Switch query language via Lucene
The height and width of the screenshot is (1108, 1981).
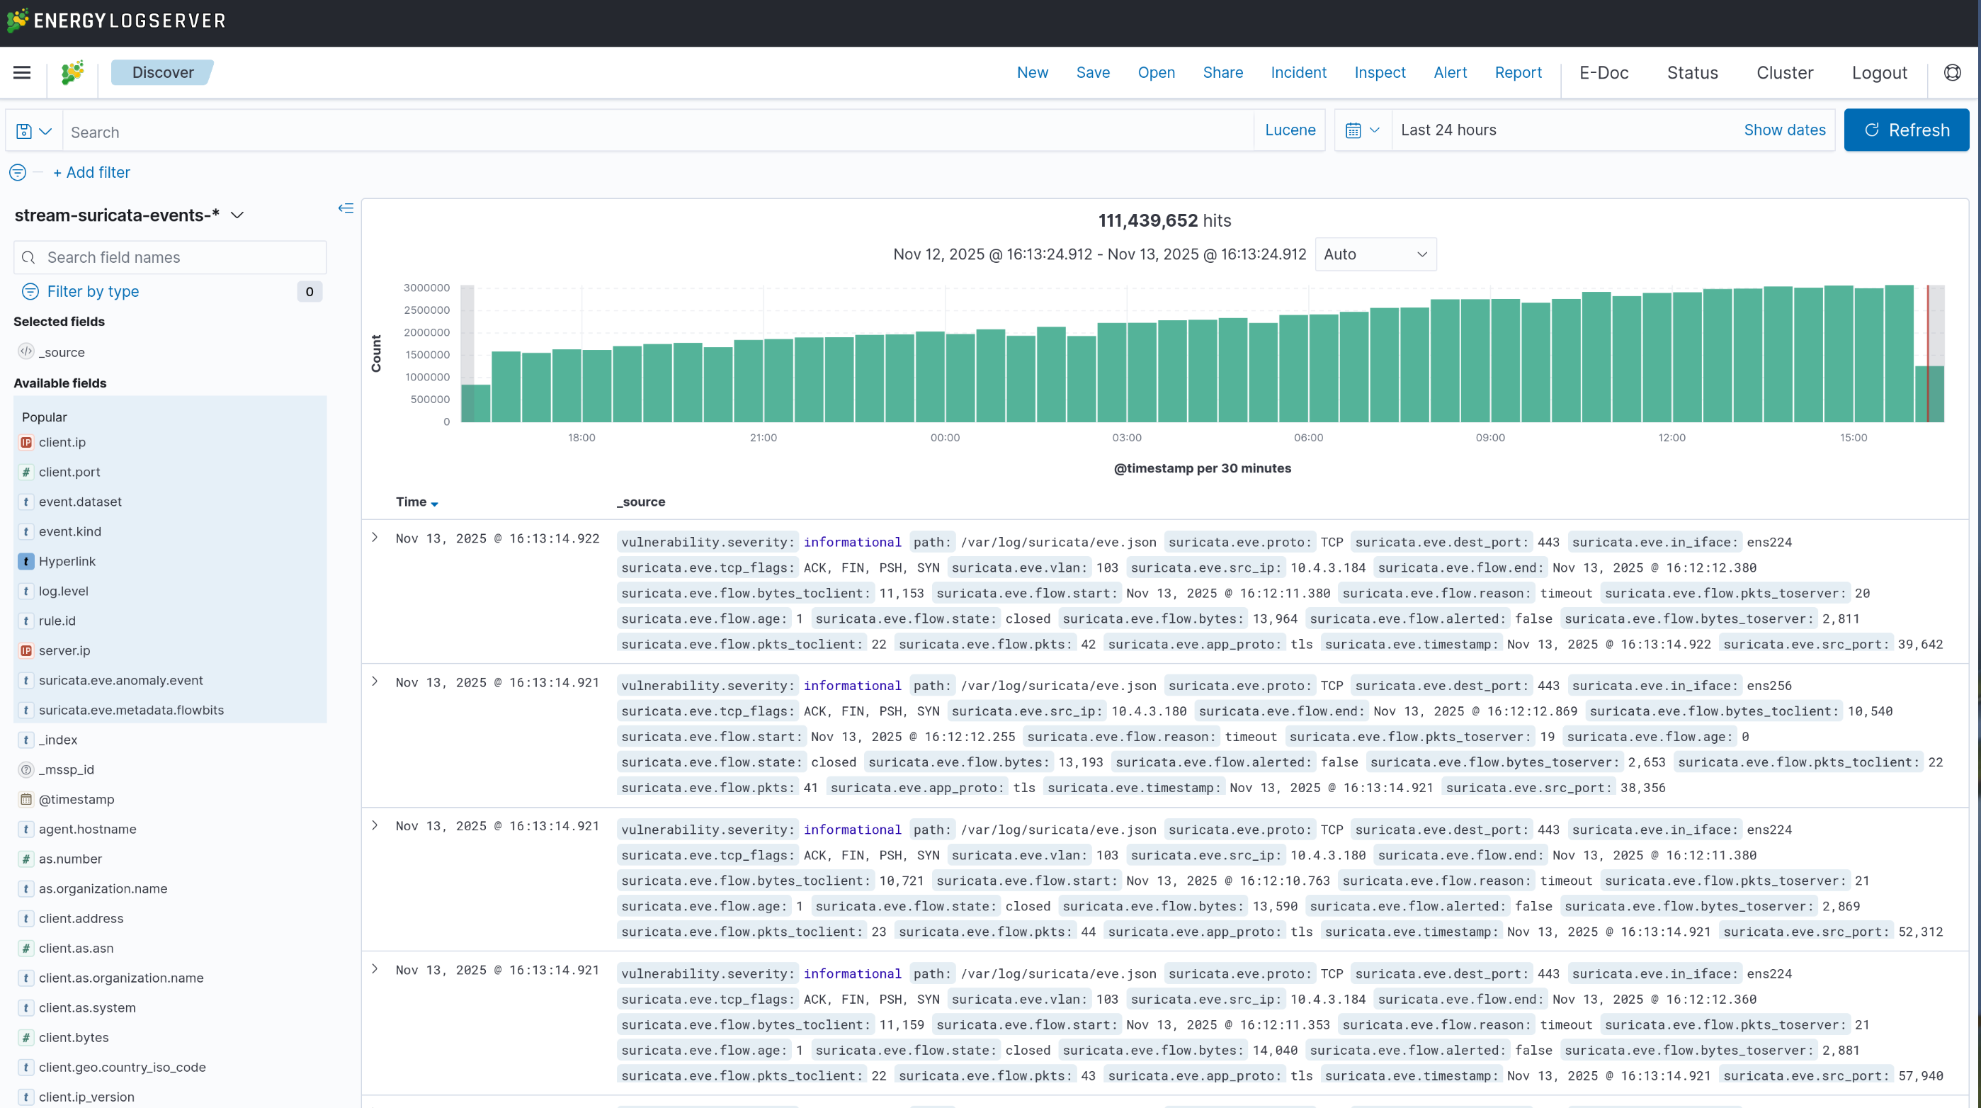[x=1290, y=130]
